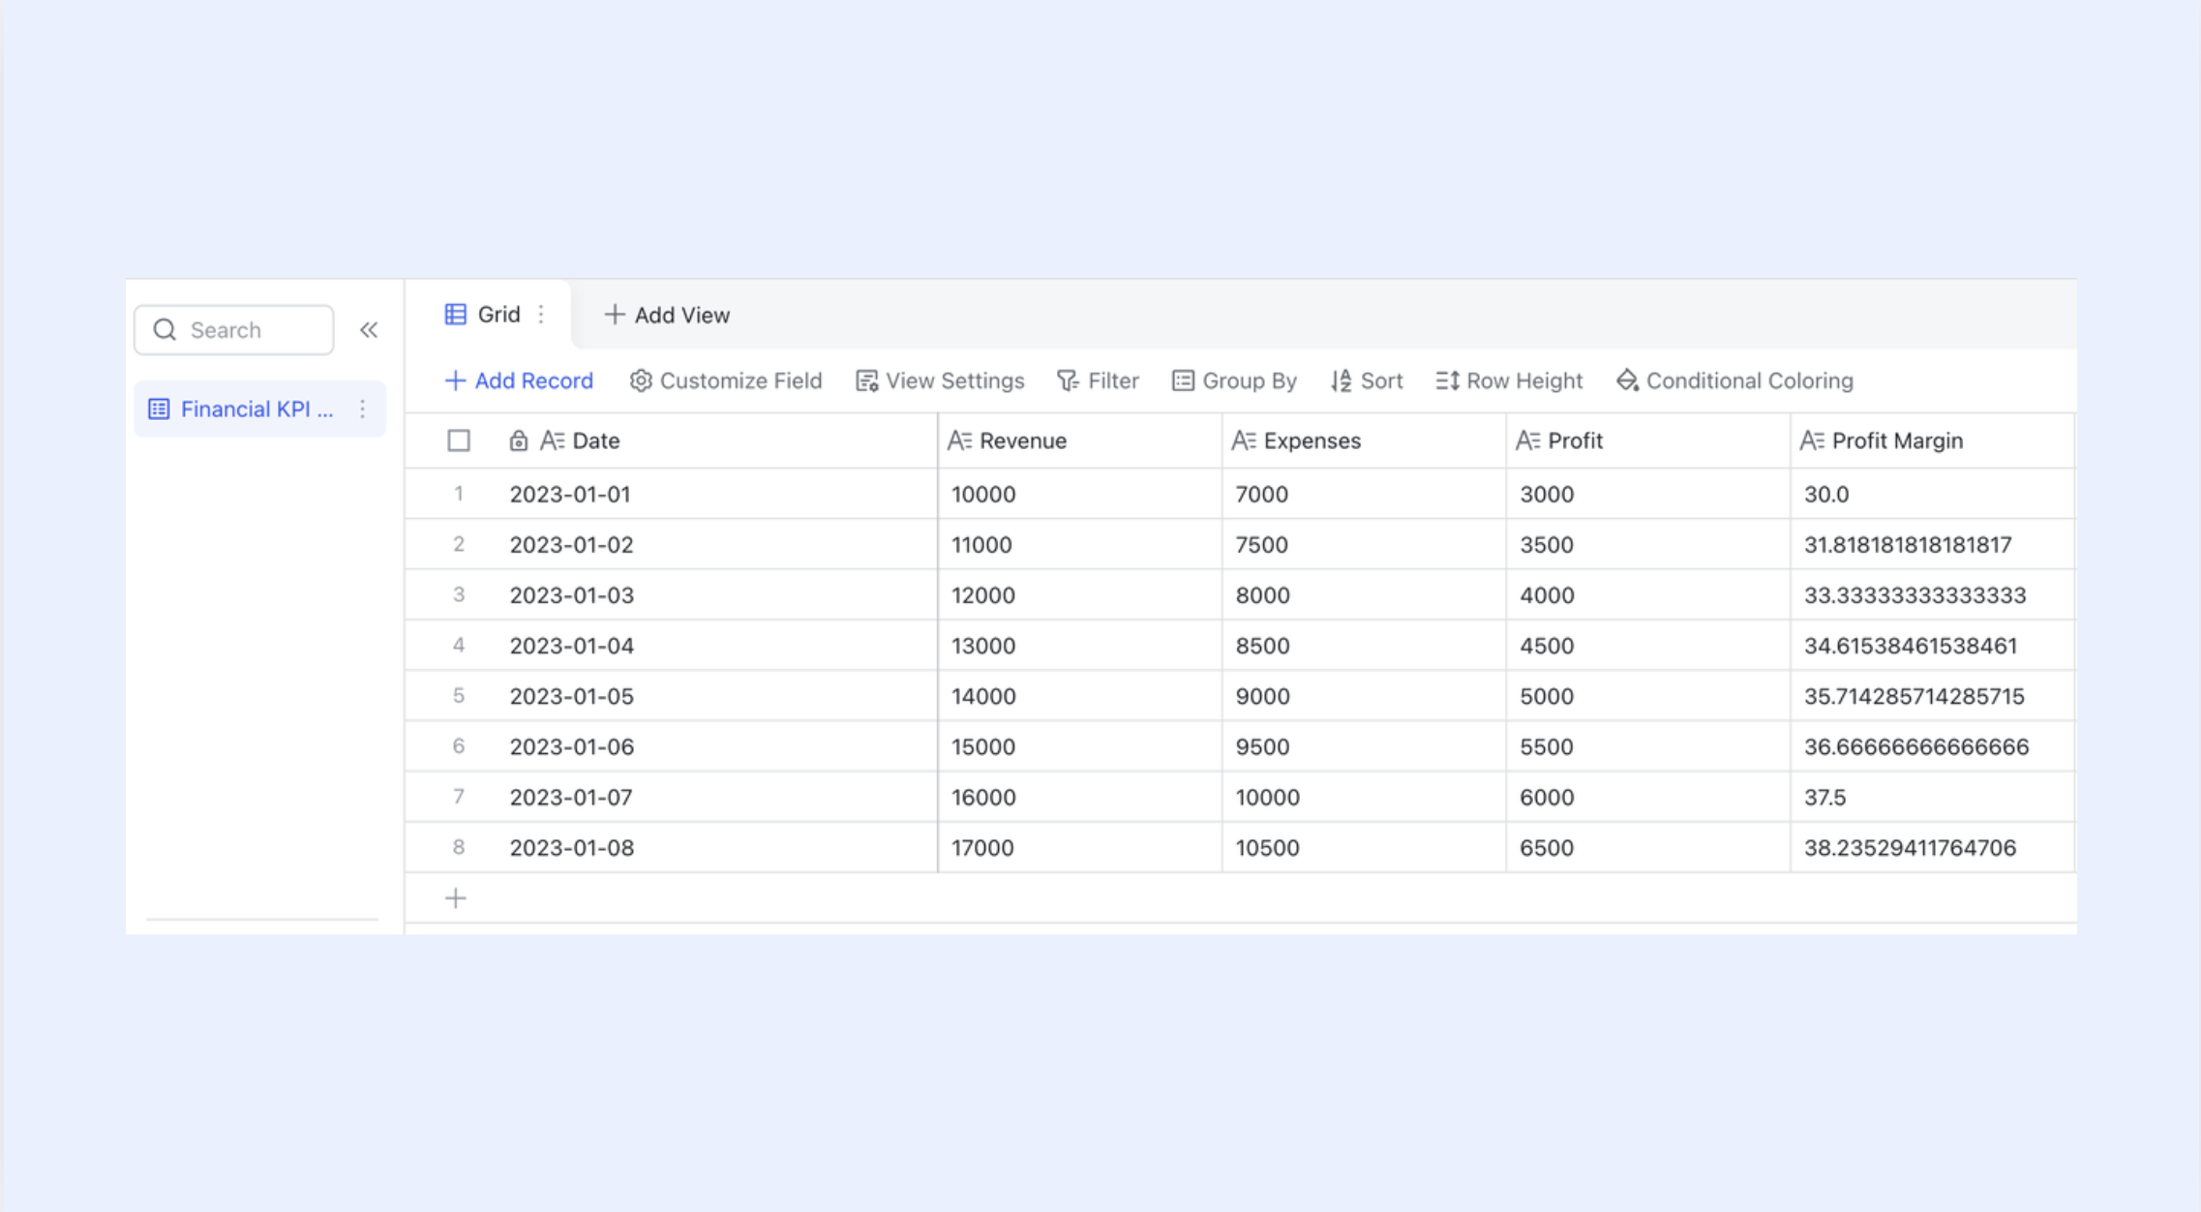
Task: Select Revenue cell 17000
Action: click(1080, 847)
